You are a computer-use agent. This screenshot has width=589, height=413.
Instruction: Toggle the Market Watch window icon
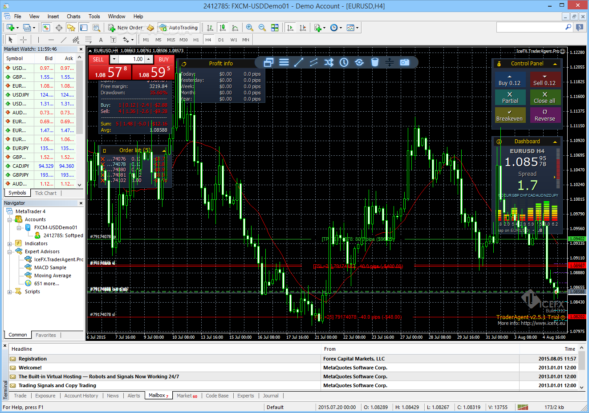46,28
